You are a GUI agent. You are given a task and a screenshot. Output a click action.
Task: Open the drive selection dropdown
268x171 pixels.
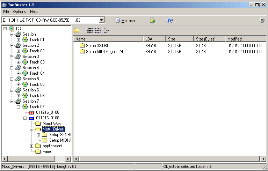point(102,21)
